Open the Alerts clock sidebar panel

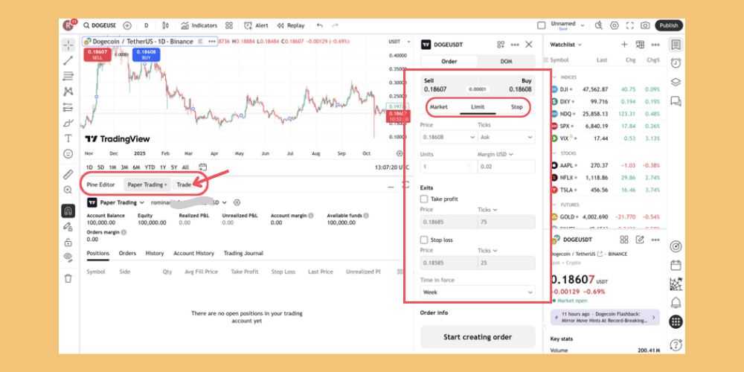click(676, 63)
